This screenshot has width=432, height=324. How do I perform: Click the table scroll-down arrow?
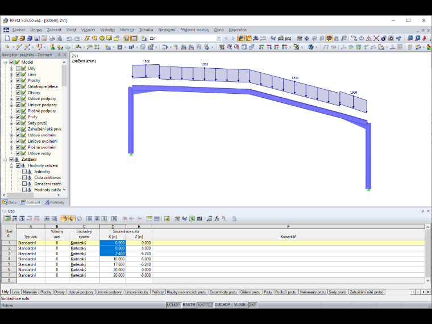click(427, 281)
